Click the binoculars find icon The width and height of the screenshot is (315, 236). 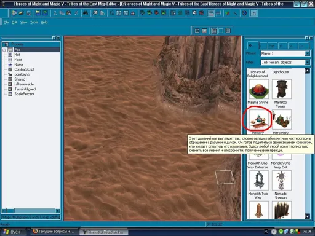click(85, 14)
